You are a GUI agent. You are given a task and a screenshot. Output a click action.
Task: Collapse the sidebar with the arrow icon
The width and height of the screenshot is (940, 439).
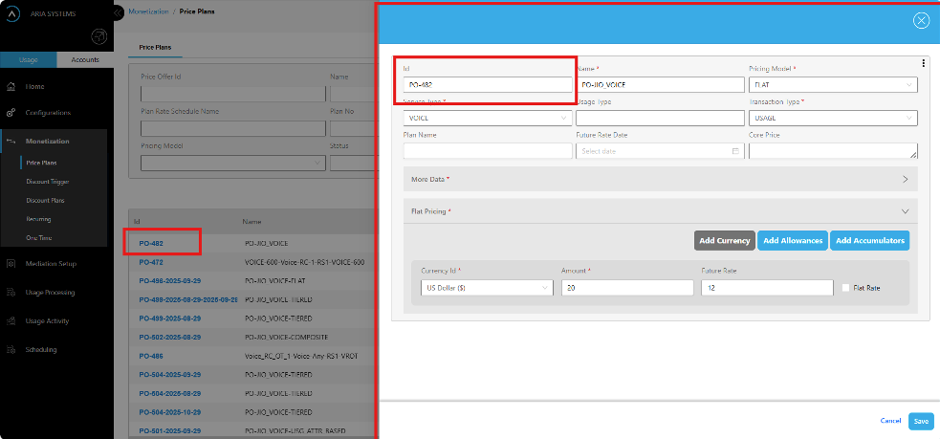[x=118, y=13]
